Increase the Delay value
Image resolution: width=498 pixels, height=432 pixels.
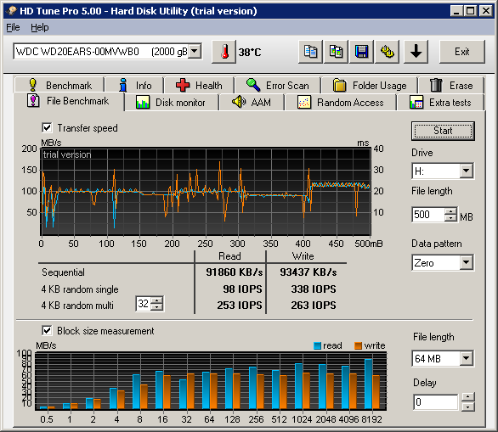468,397
